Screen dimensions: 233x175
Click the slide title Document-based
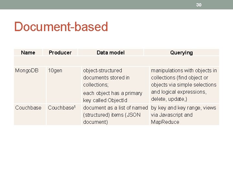(x=61, y=27)
